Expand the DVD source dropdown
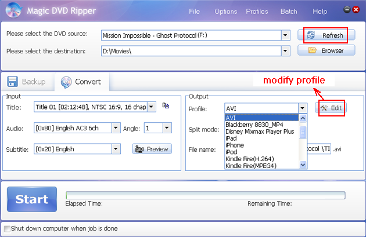The width and height of the screenshot is (366, 237). (285, 35)
